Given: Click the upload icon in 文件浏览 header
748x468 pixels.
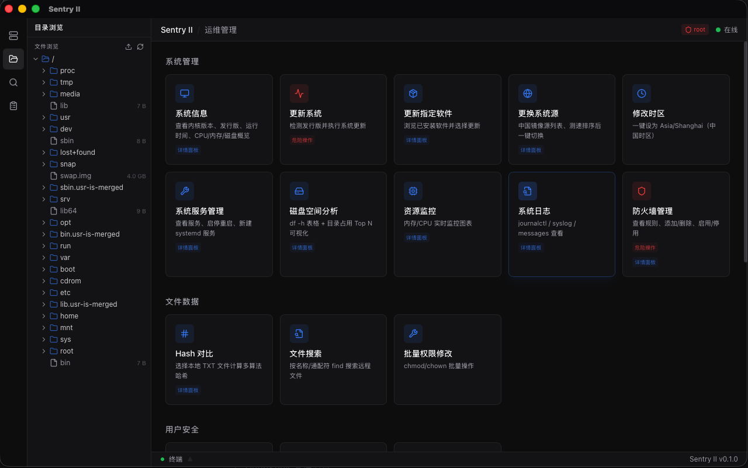Looking at the screenshot, I should (x=129, y=47).
